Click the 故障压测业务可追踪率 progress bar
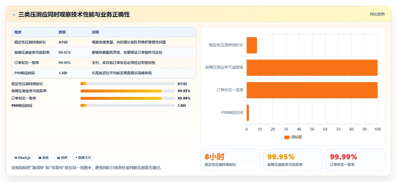Image resolution: width=397 pixels, height=182 pixels. 128,91
